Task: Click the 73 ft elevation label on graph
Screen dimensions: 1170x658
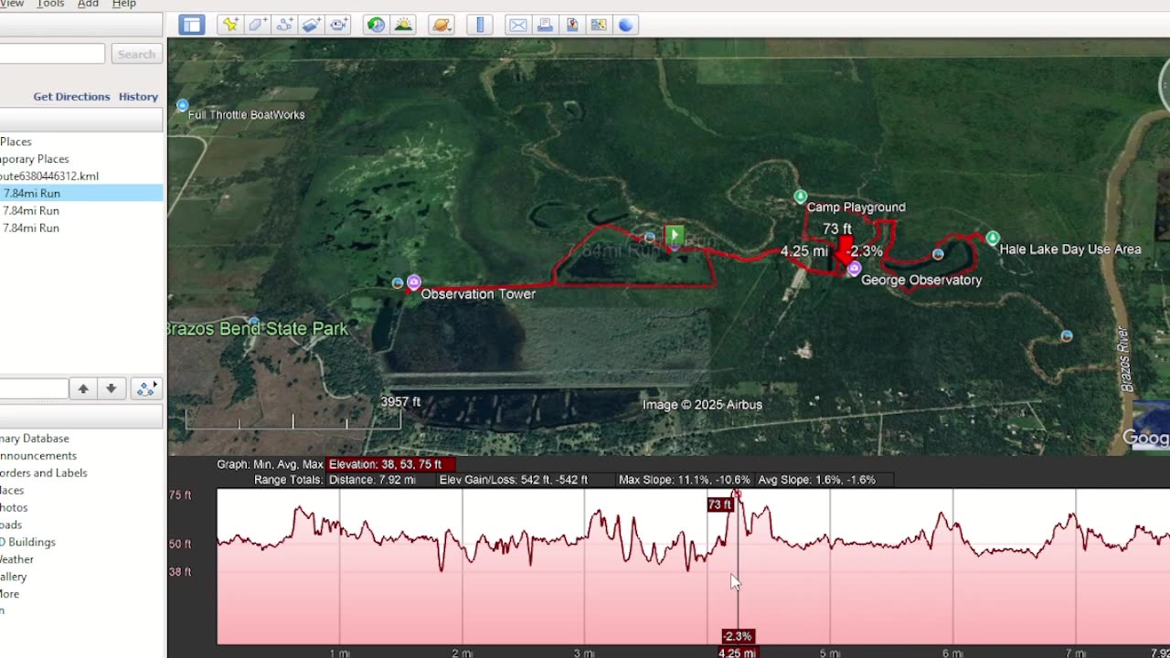Action: (720, 504)
